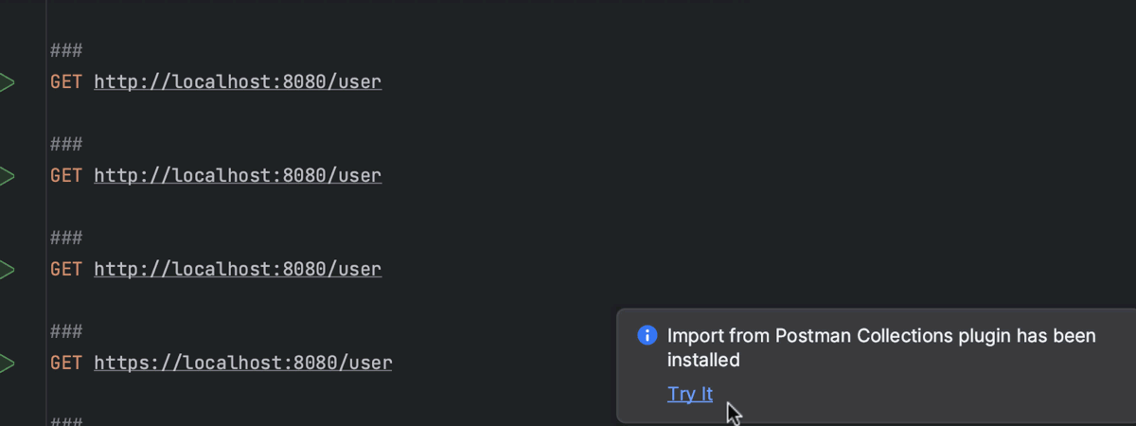Click the ### separator above third request
The width and height of the screenshot is (1136, 426).
pos(66,239)
